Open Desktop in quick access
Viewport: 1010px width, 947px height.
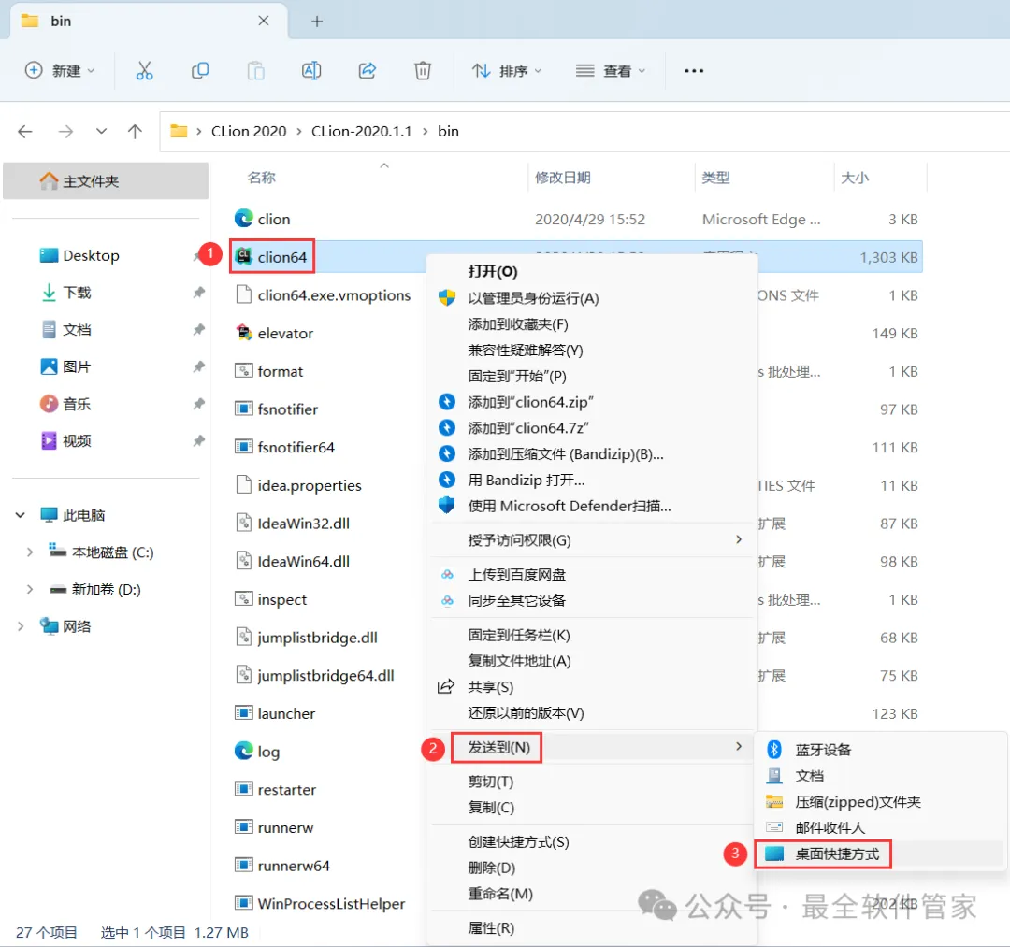(92, 255)
